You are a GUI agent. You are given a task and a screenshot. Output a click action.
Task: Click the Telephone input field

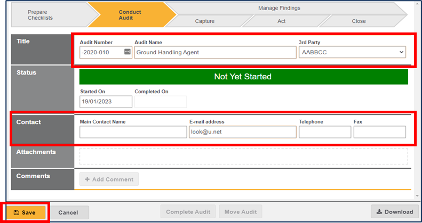(324, 132)
